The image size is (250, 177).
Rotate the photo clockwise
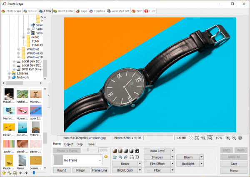click(126, 157)
